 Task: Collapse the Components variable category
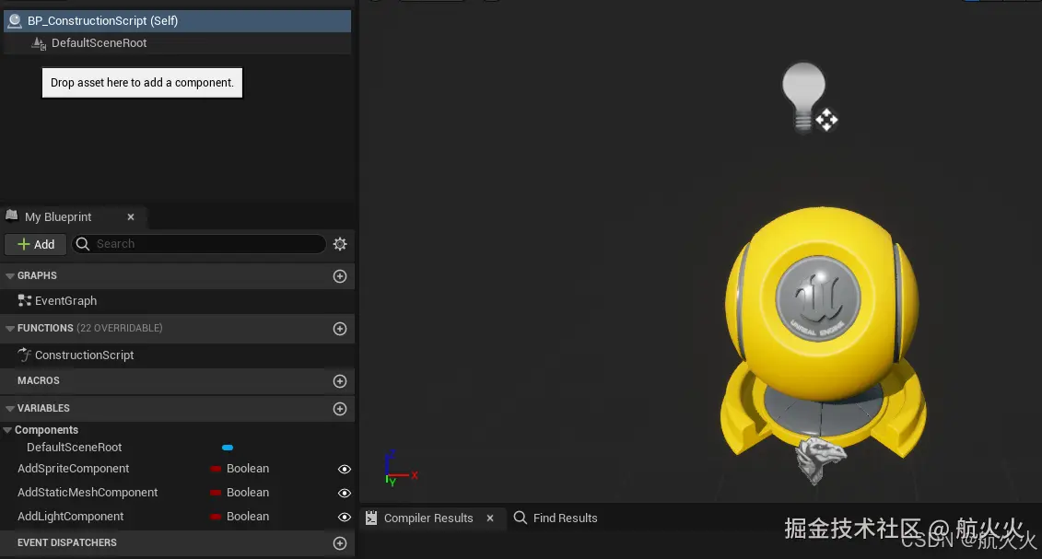pos(7,430)
